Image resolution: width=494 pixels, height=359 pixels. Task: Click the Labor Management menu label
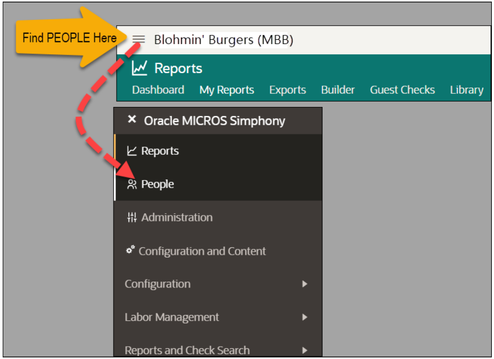pyautogui.click(x=171, y=317)
